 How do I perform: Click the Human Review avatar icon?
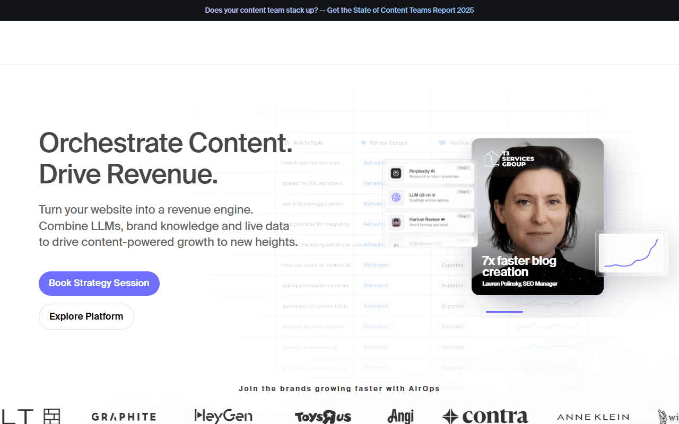point(396,222)
